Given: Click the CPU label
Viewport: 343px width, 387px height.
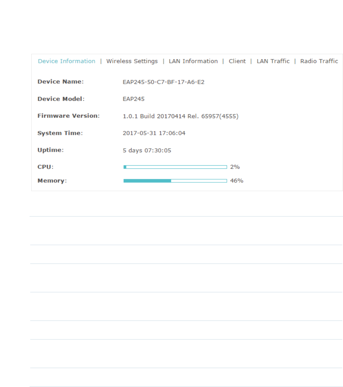Looking at the screenshot, I should coord(46,167).
